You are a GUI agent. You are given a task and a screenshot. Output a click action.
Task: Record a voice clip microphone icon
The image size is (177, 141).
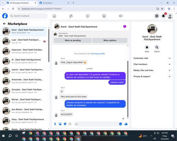(55, 124)
